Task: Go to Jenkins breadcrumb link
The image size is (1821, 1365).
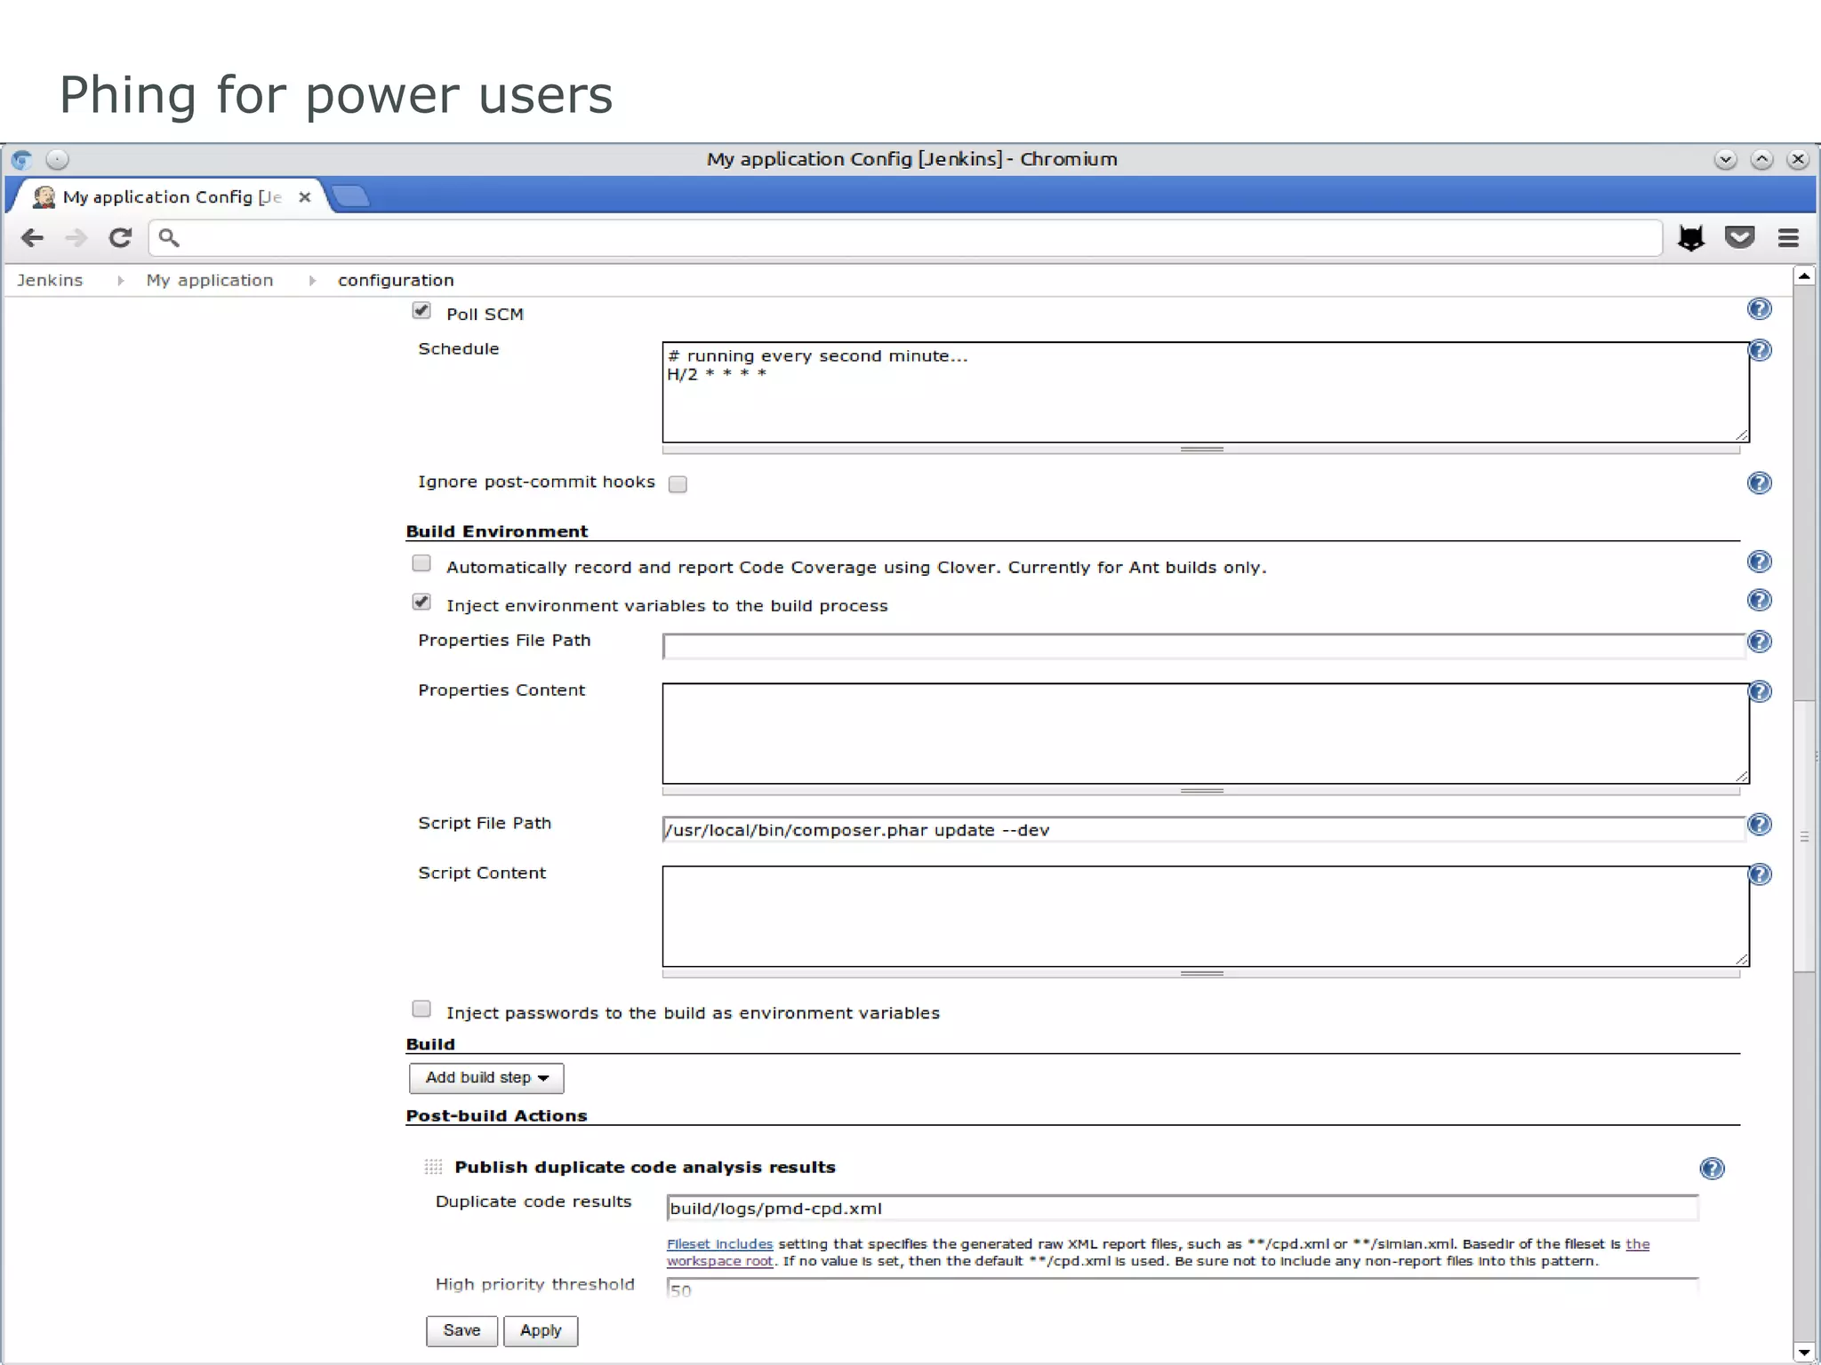Action: [50, 280]
